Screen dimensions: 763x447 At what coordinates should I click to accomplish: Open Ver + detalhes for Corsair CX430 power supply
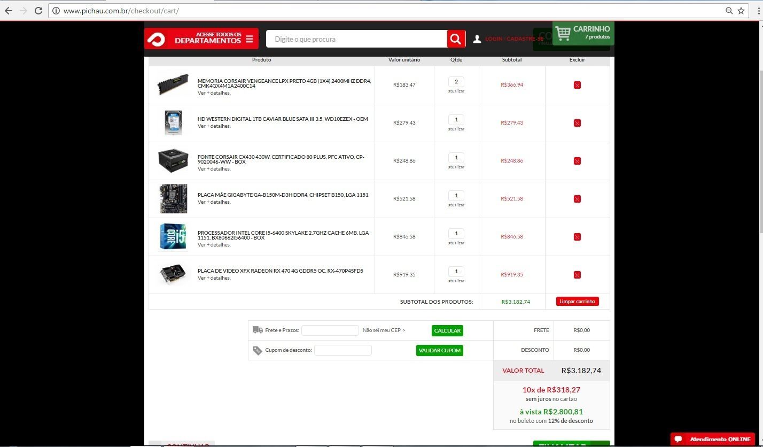click(x=214, y=169)
